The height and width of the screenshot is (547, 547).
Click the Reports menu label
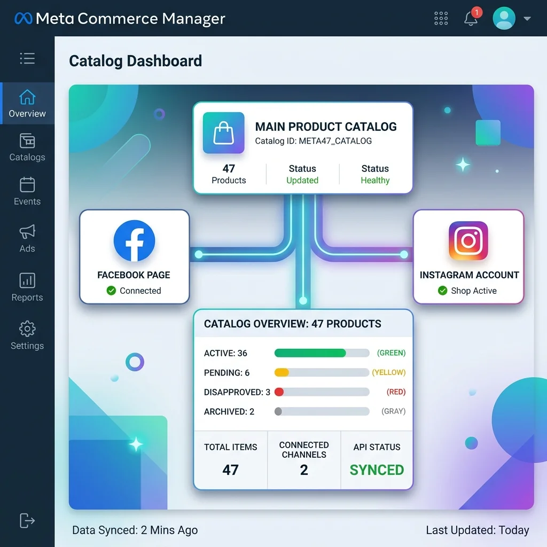(27, 298)
